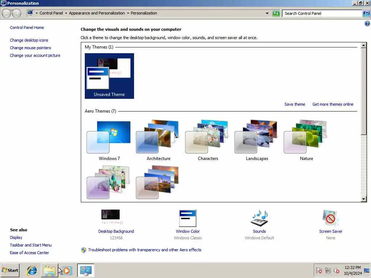This screenshot has height=278, width=371.
Task: Open the Sounds icon
Action: tap(259, 218)
